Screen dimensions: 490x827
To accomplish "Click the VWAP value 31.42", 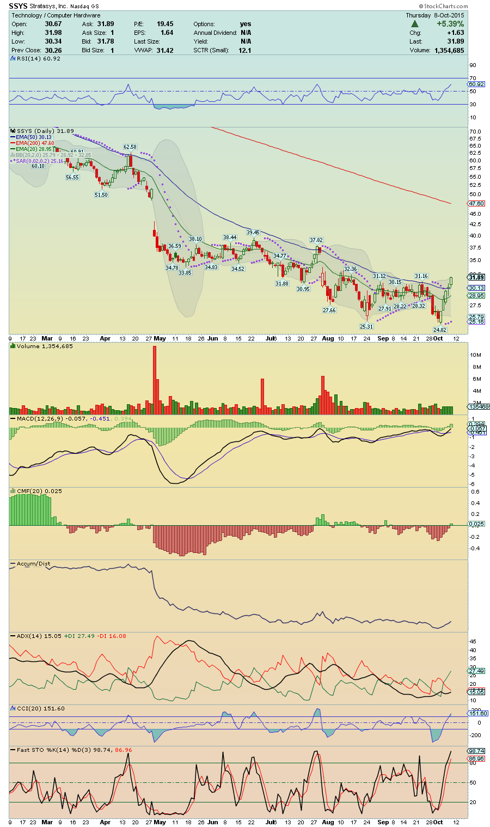I will click(165, 50).
